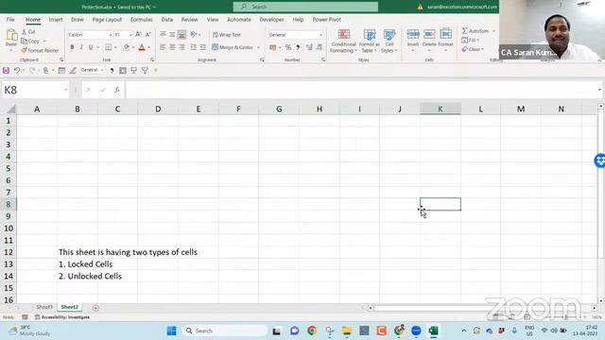The image size is (605, 340).
Task: Click the Name Box showing K8
Action: (35, 90)
